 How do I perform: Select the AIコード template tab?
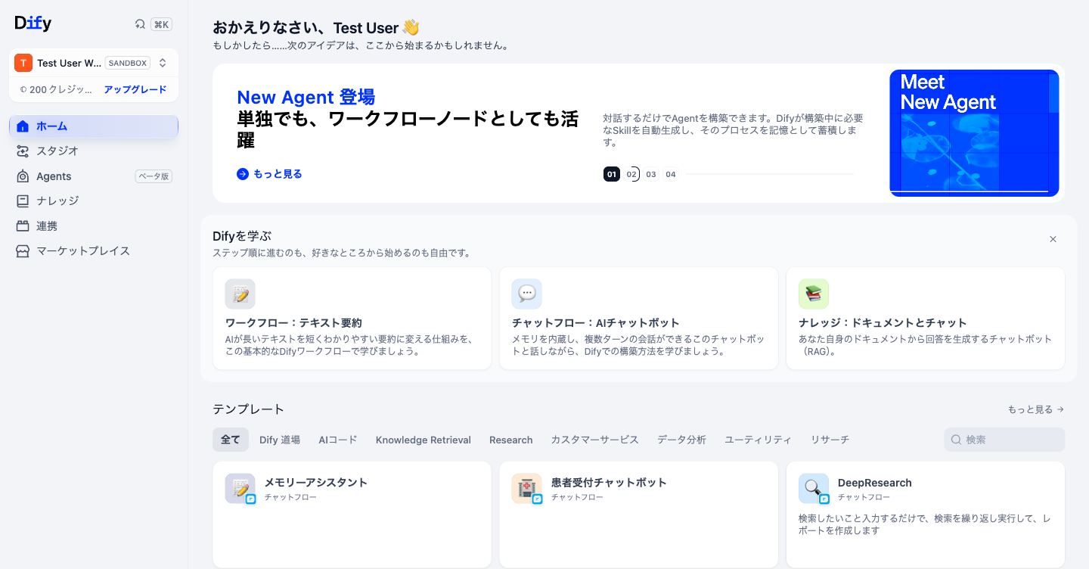(338, 440)
